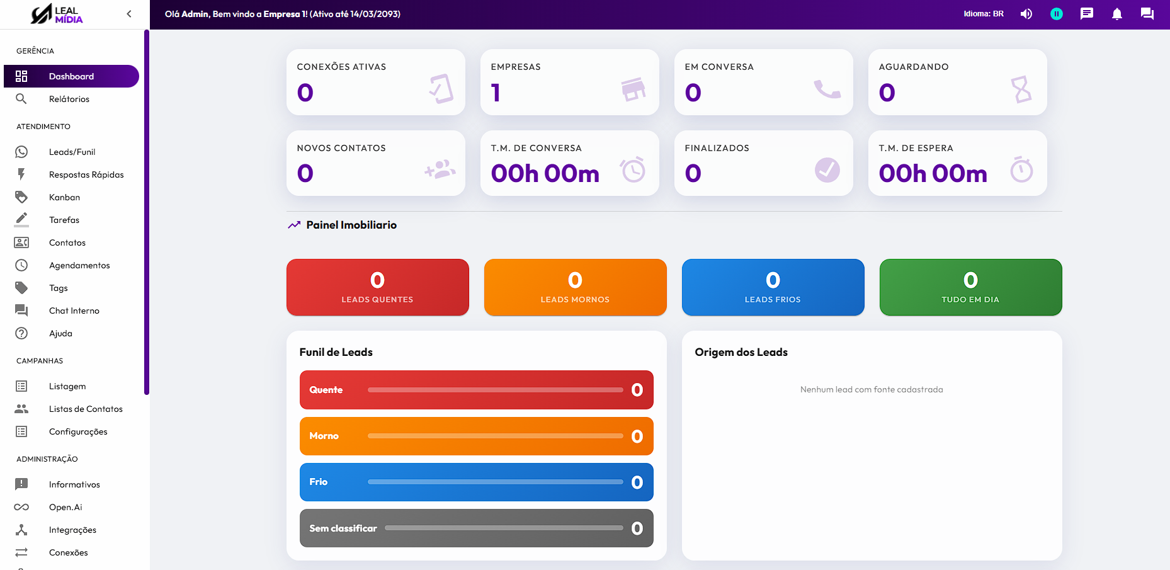Image resolution: width=1170 pixels, height=570 pixels.
Task: Open the Dashboard menu item
Action: click(71, 76)
